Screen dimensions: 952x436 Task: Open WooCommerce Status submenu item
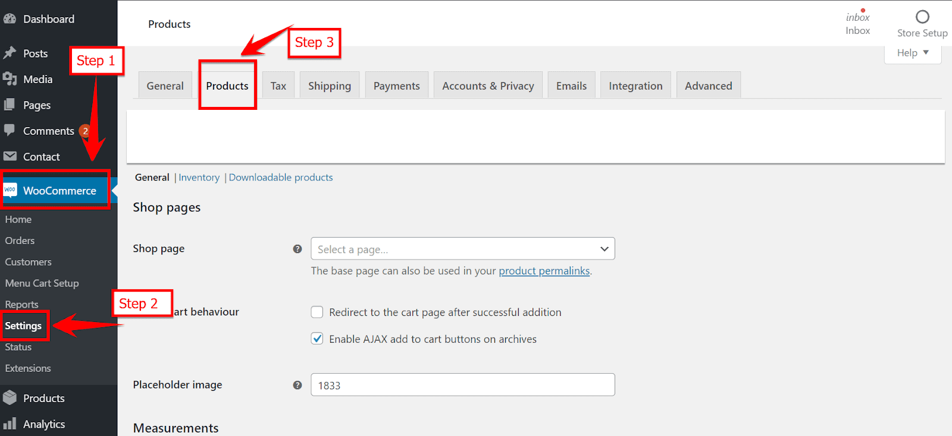pos(18,347)
